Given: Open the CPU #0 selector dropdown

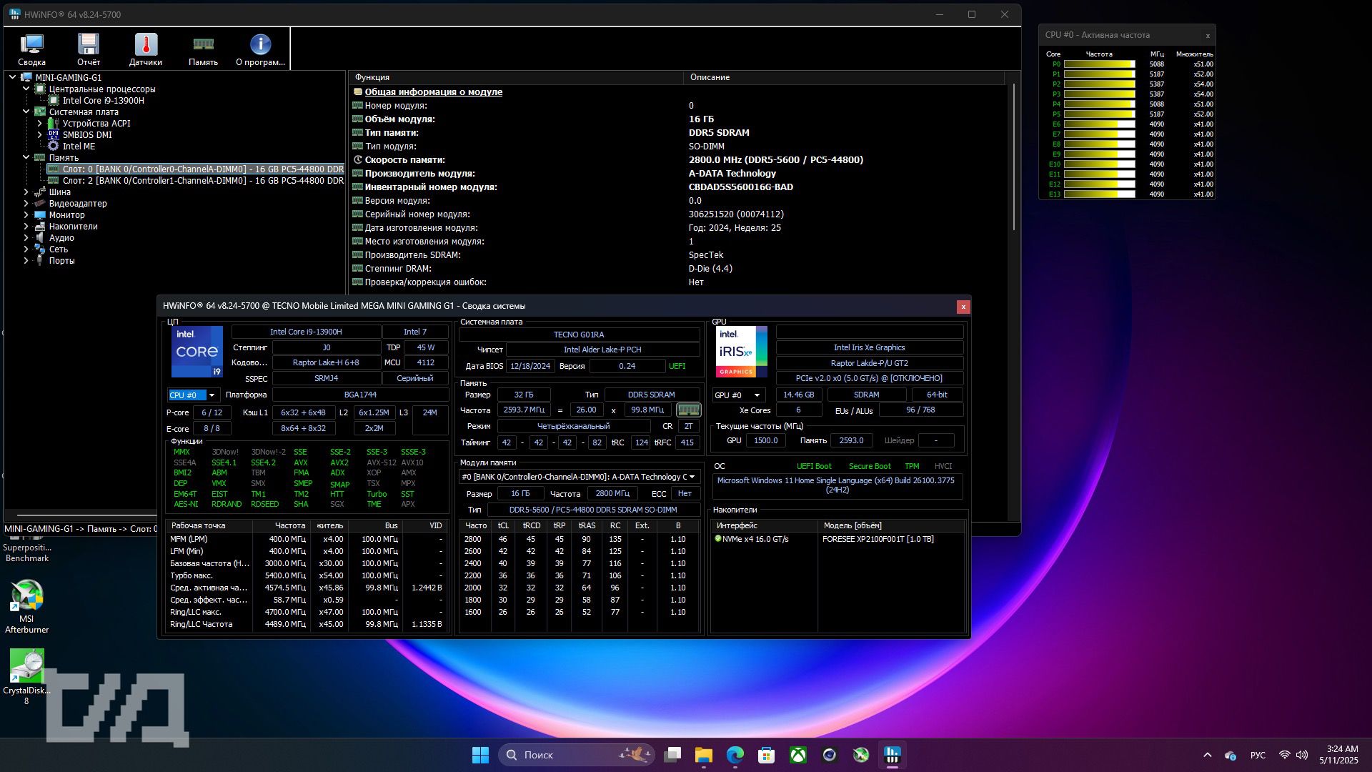Looking at the screenshot, I should click(x=194, y=395).
